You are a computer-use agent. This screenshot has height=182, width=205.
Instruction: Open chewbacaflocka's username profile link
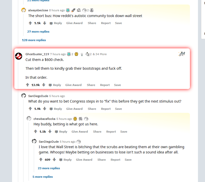click(44, 119)
